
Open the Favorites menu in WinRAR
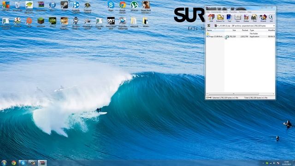coord(233,12)
